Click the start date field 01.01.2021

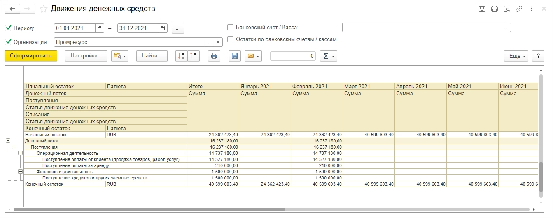coord(75,28)
